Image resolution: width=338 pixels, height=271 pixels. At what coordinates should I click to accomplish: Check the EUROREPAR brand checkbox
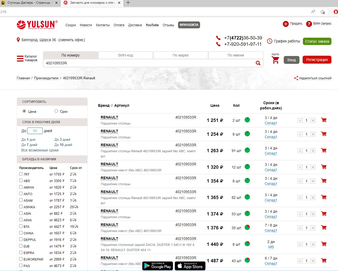click(21, 259)
